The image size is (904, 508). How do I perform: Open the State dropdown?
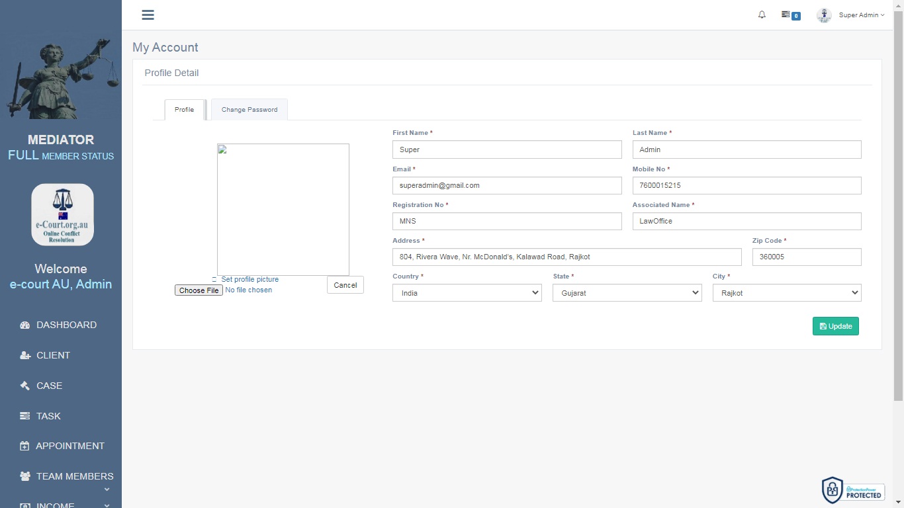[627, 293]
